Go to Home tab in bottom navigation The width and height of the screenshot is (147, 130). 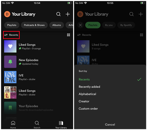point(13,125)
